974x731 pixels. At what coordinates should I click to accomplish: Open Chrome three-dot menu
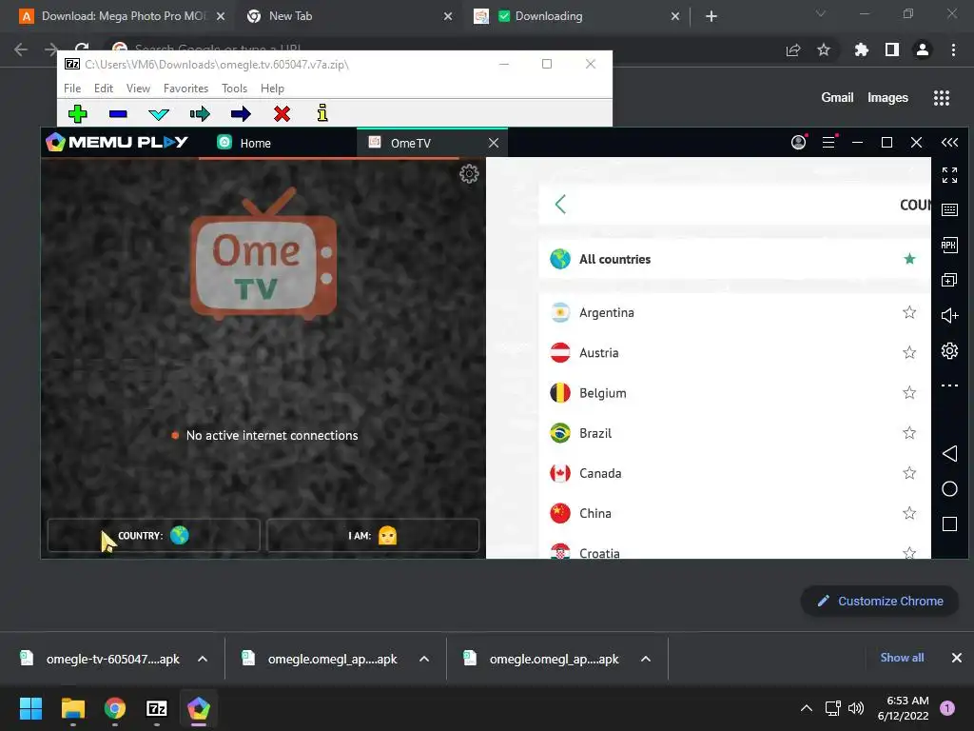point(953,49)
